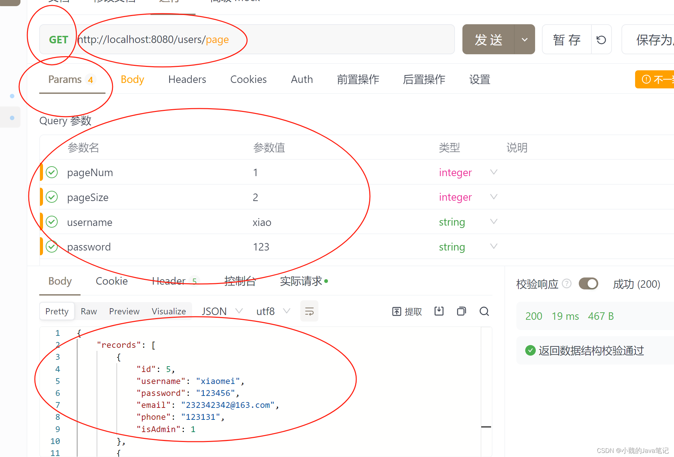Viewport: 674px width, 457px height.
Task: Open the send button split-arrow dropdown
Action: (x=524, y=39)
